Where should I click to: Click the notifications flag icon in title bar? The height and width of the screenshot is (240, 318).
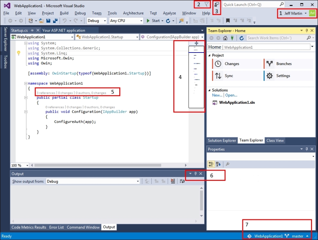point(207,4)
